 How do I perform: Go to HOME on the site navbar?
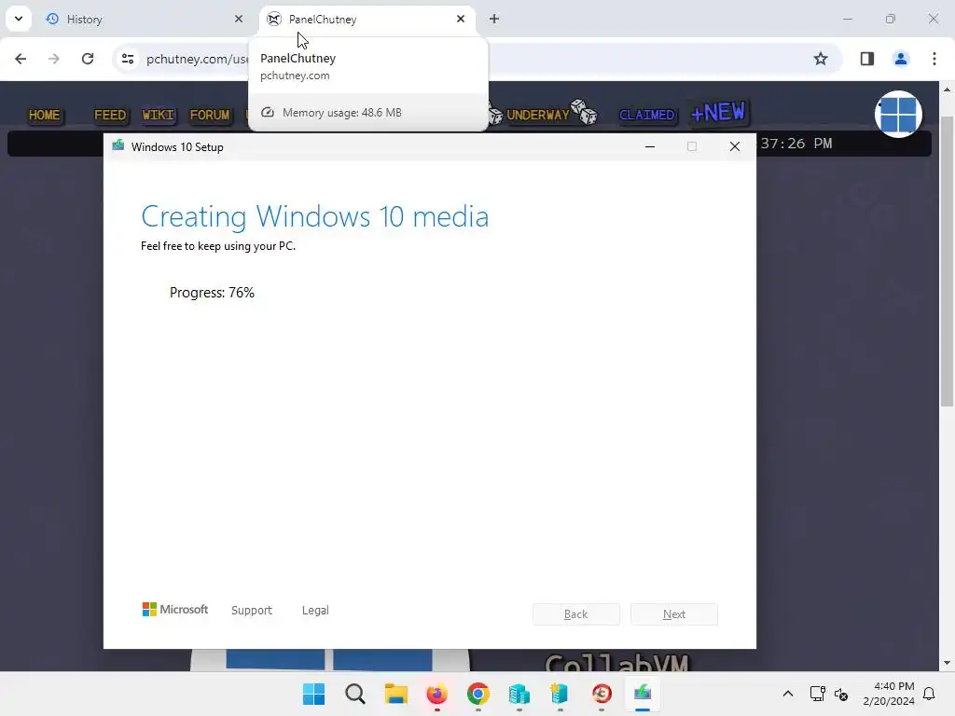tap(45, 115)
